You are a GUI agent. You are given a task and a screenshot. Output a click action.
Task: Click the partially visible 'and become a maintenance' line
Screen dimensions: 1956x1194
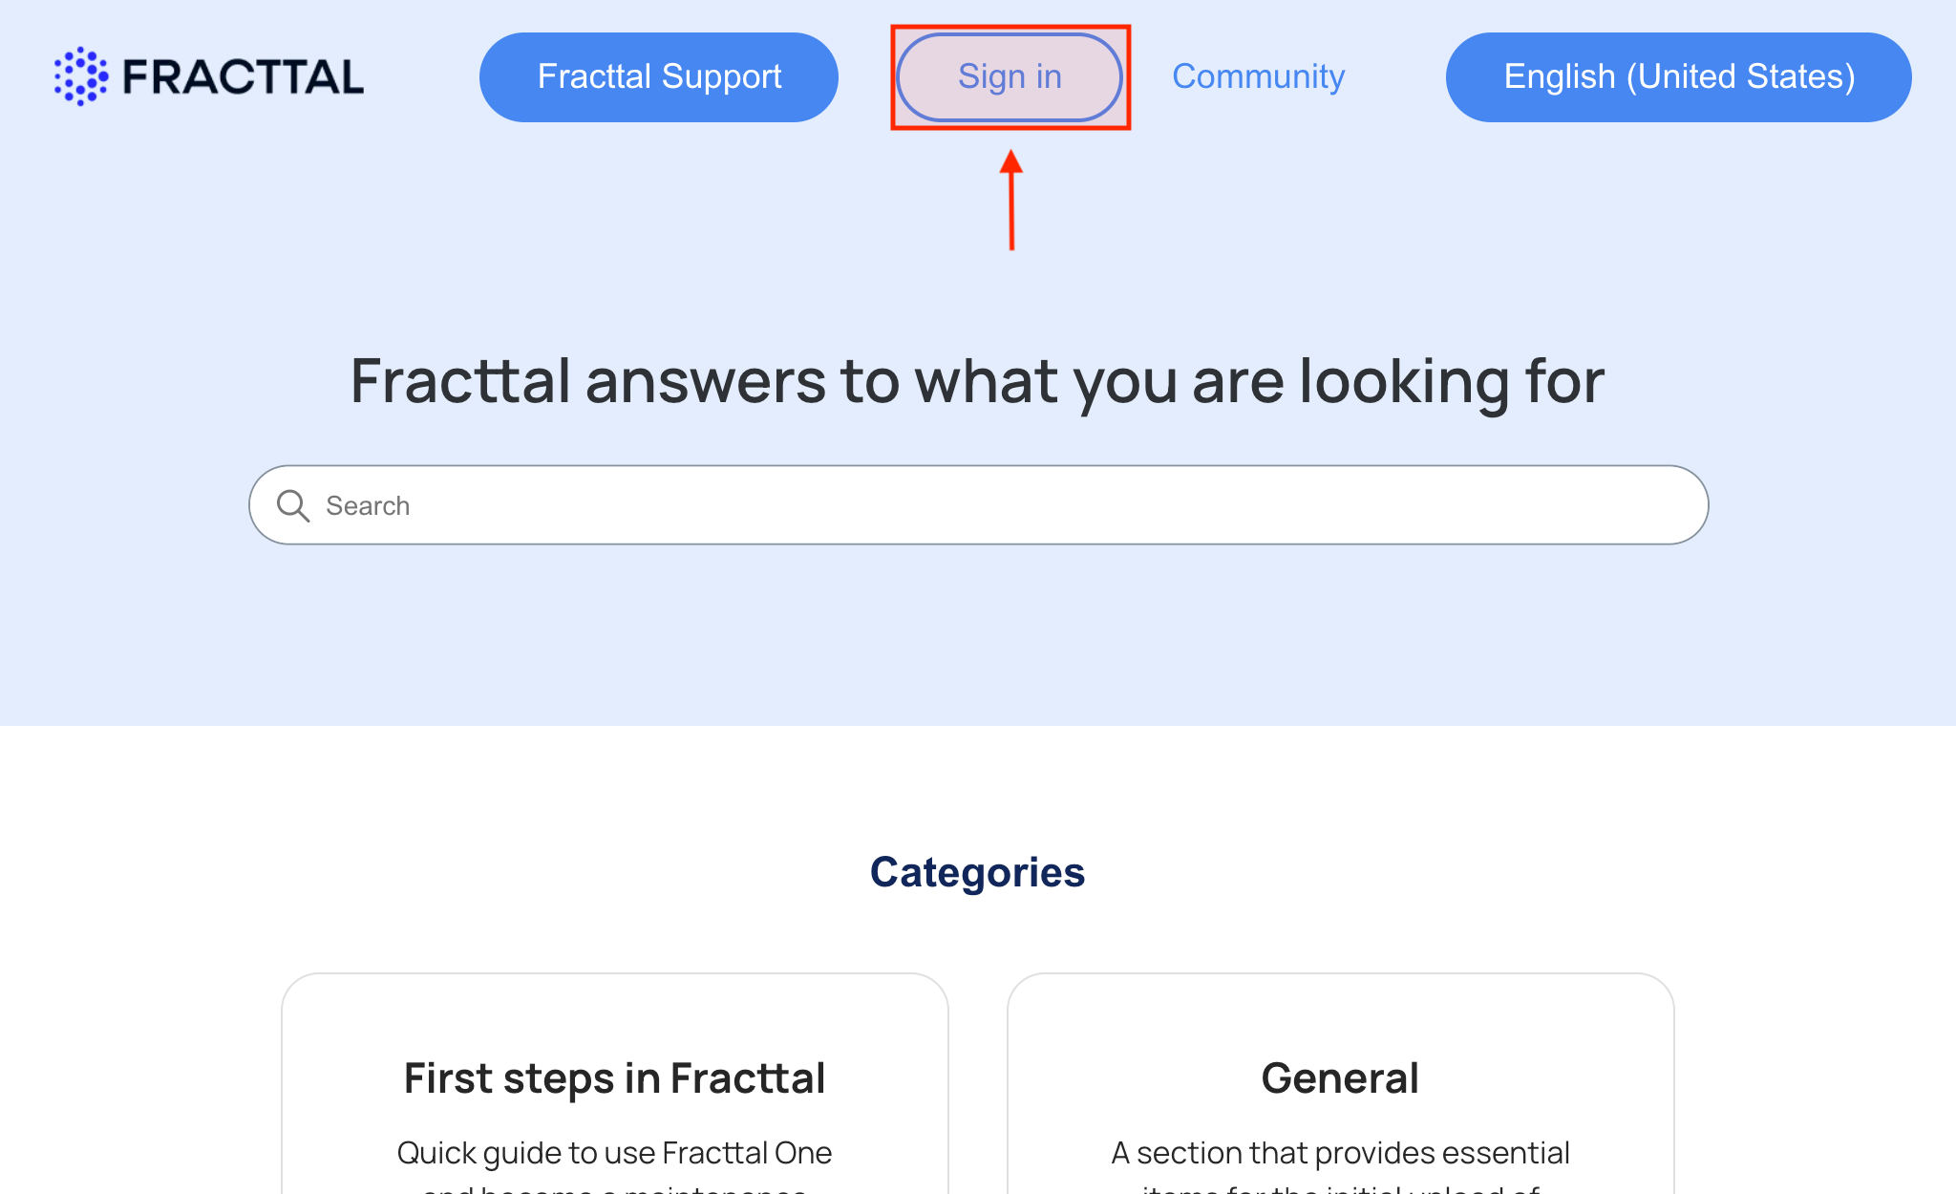615,1188
